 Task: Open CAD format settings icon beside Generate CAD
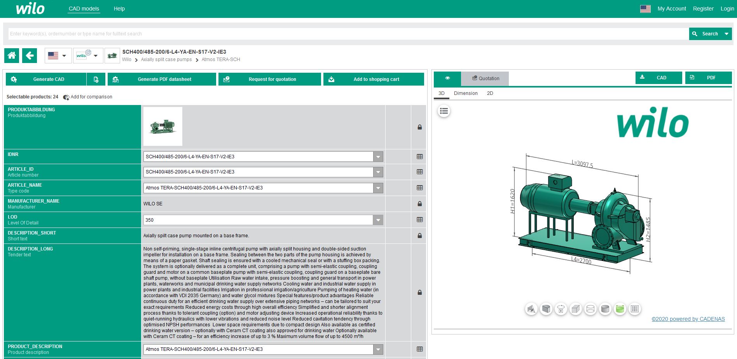tap(96, 79)
